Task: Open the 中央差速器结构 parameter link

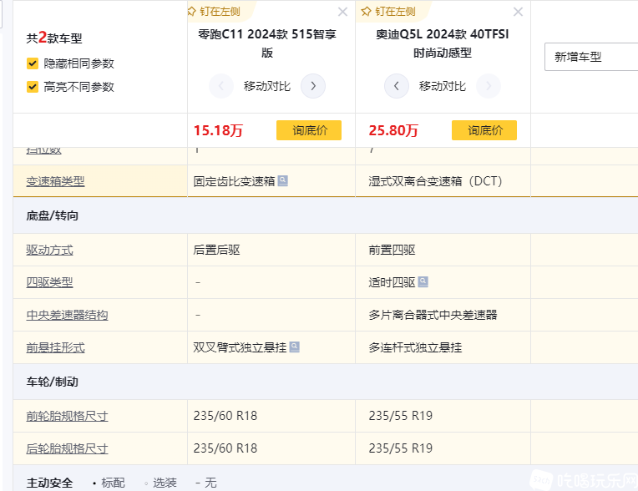Action: pos(67,315)
